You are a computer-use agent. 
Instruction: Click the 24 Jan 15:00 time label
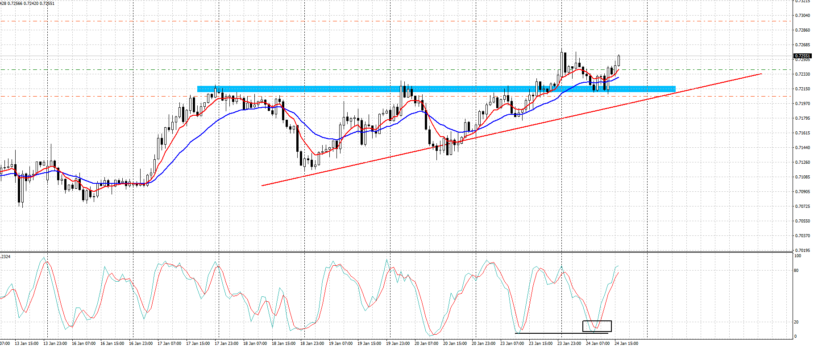click(627, 344)
